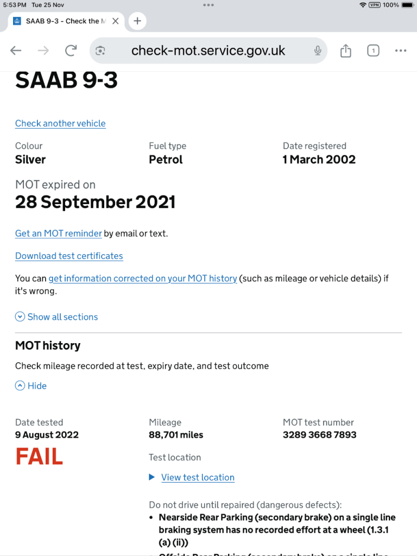417x556 pixels.
Task: Close the SAAB 9-3 browser tab
Action: [x=115, y=21]
